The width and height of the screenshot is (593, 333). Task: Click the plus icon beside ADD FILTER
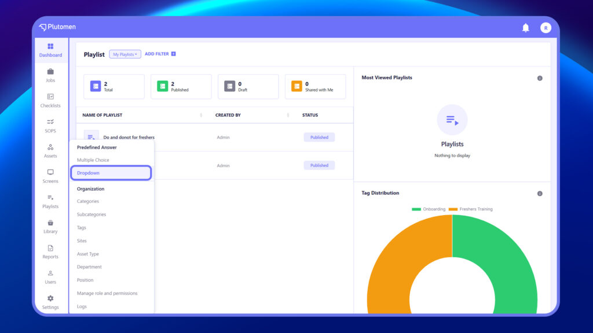point(173,54)
